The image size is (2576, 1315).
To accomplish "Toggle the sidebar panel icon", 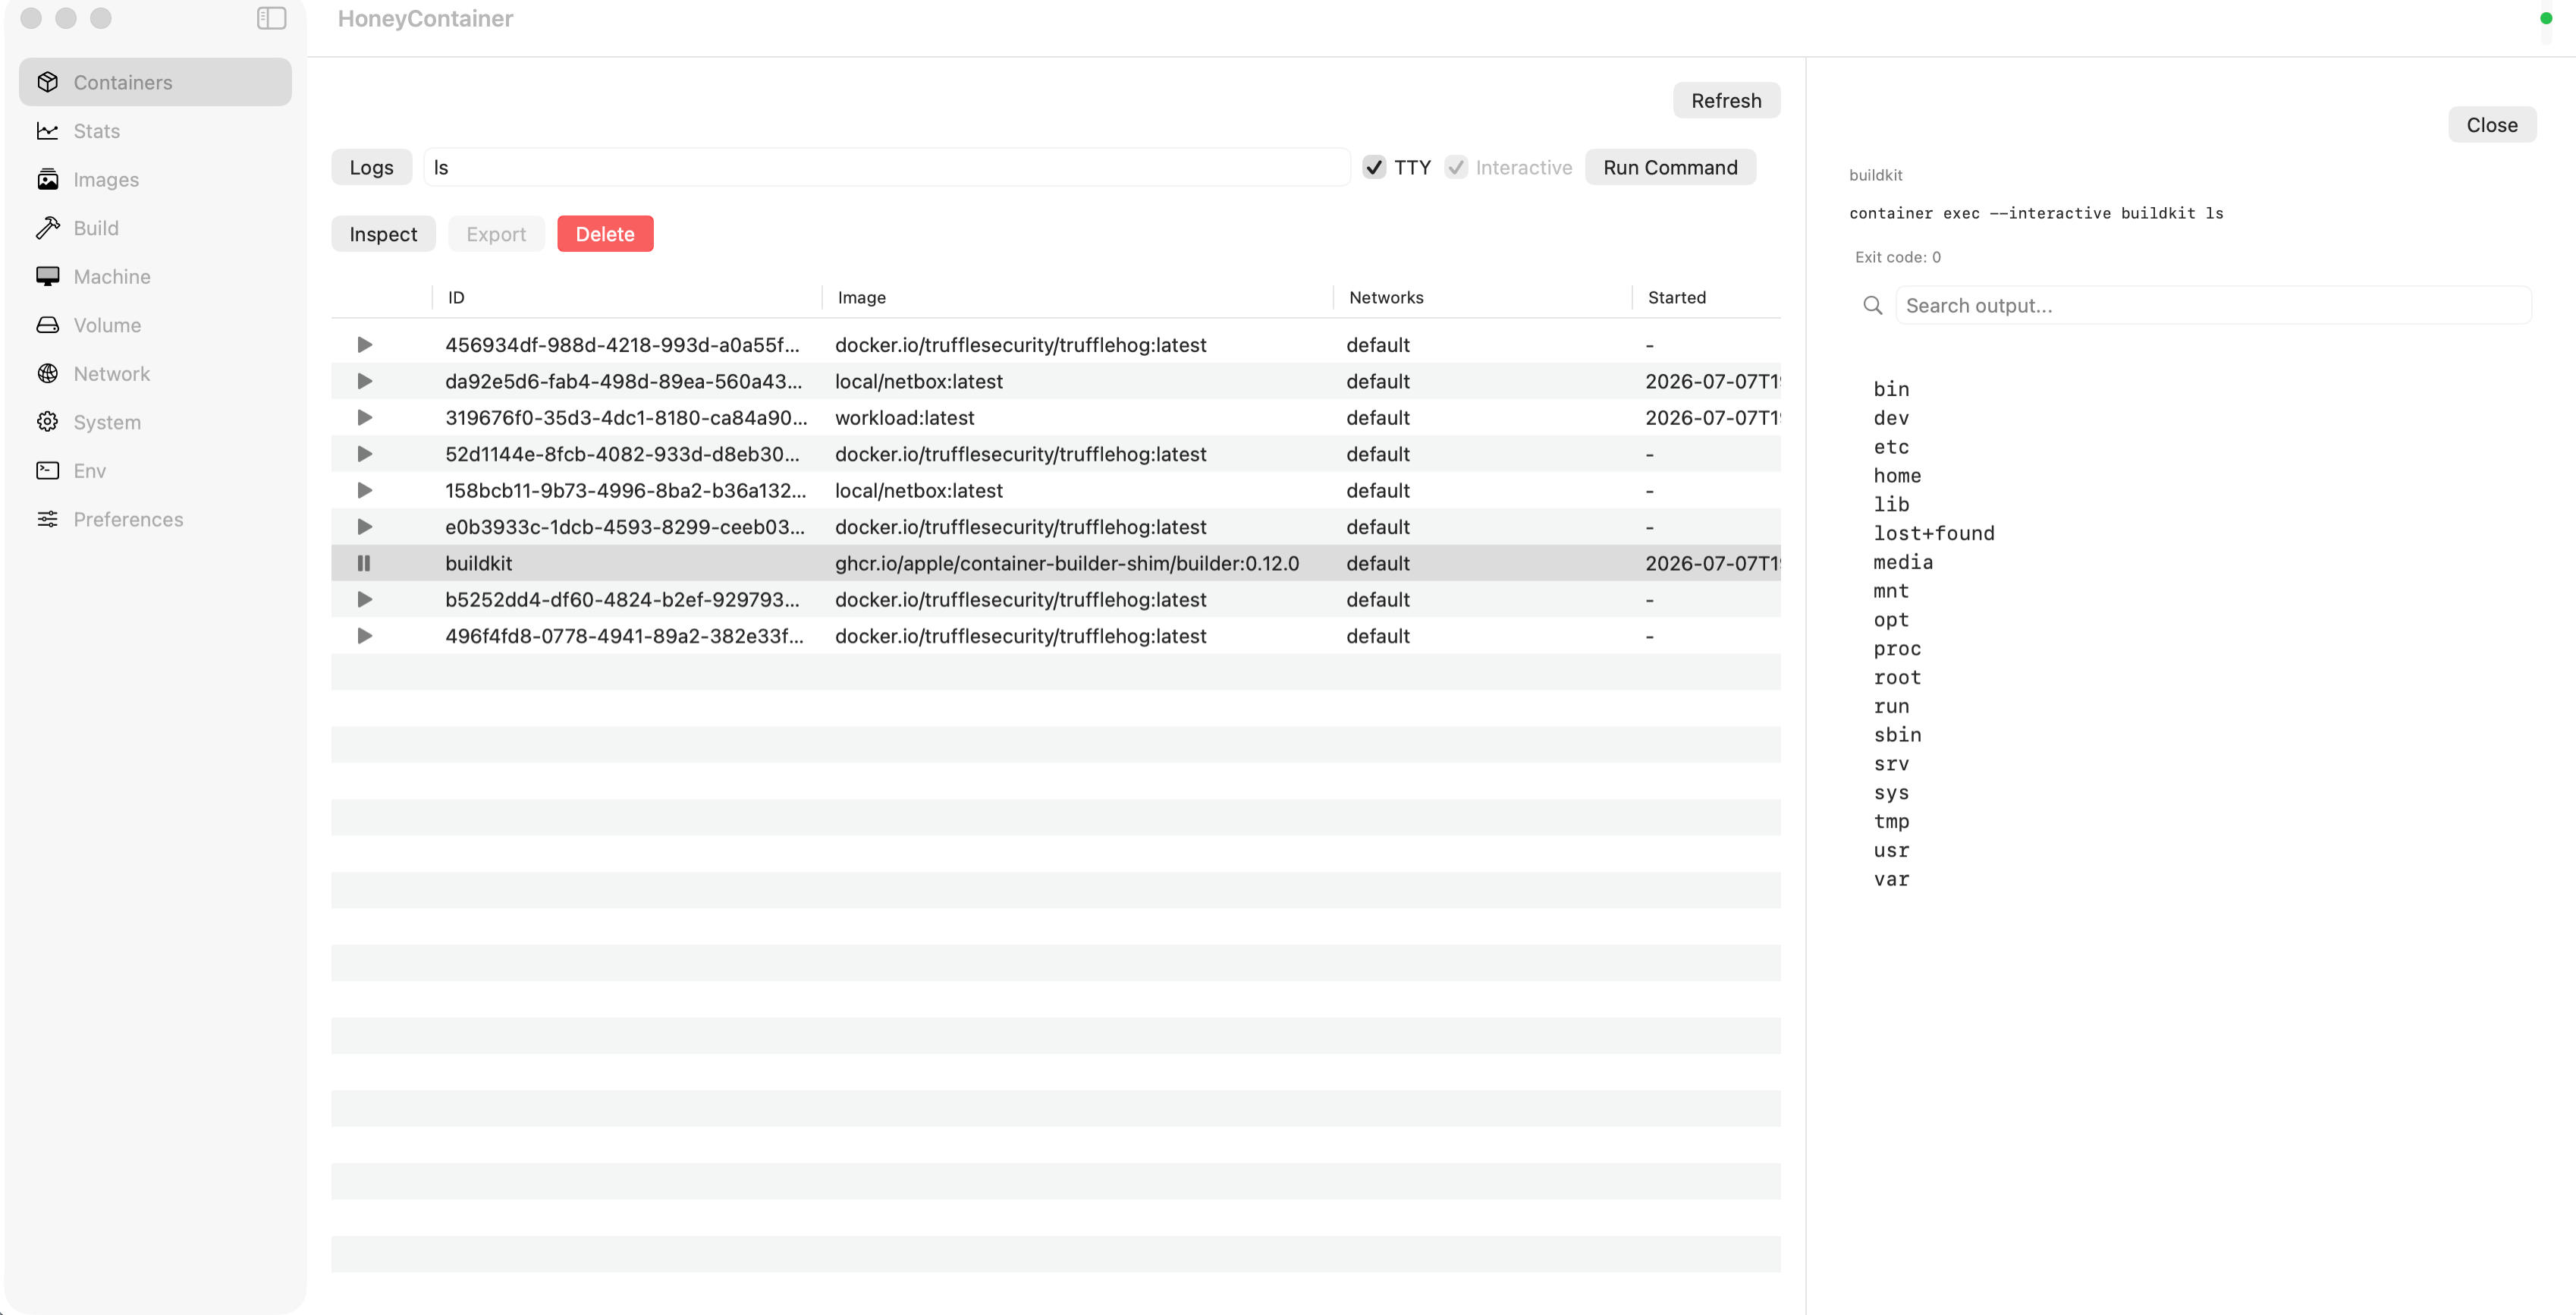I will 271,18.
